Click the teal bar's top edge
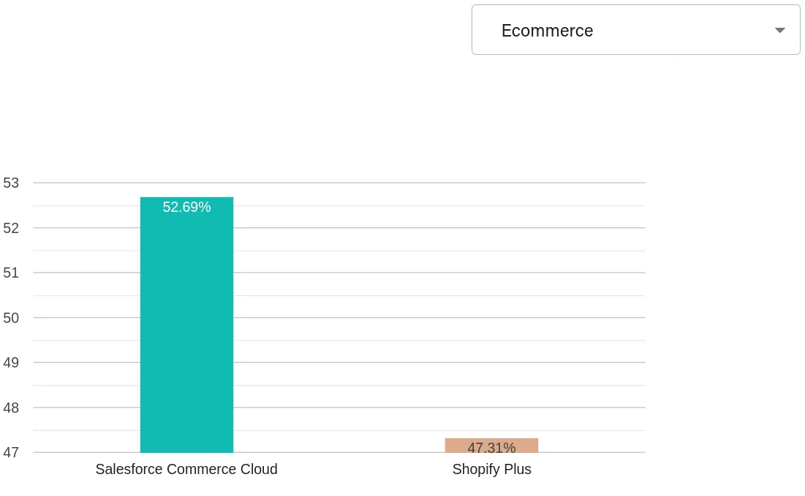The image size is (805, 496). tap(186, 197)
